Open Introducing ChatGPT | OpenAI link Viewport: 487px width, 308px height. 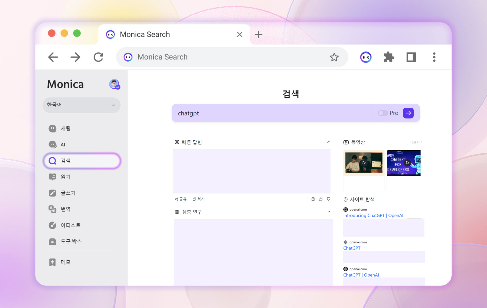373,216
